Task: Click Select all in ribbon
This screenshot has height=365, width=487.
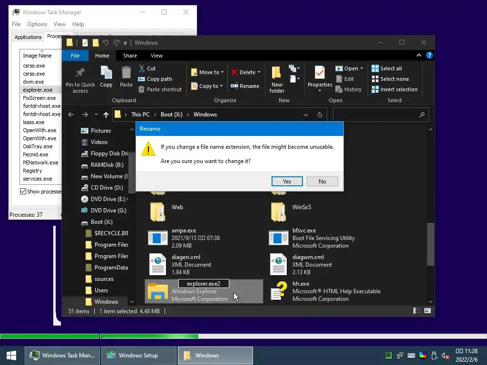Action: 387,68
